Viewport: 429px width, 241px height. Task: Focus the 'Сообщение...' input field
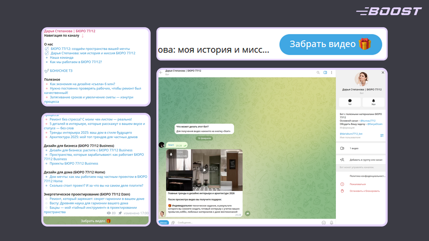click(x=248, y=223)
